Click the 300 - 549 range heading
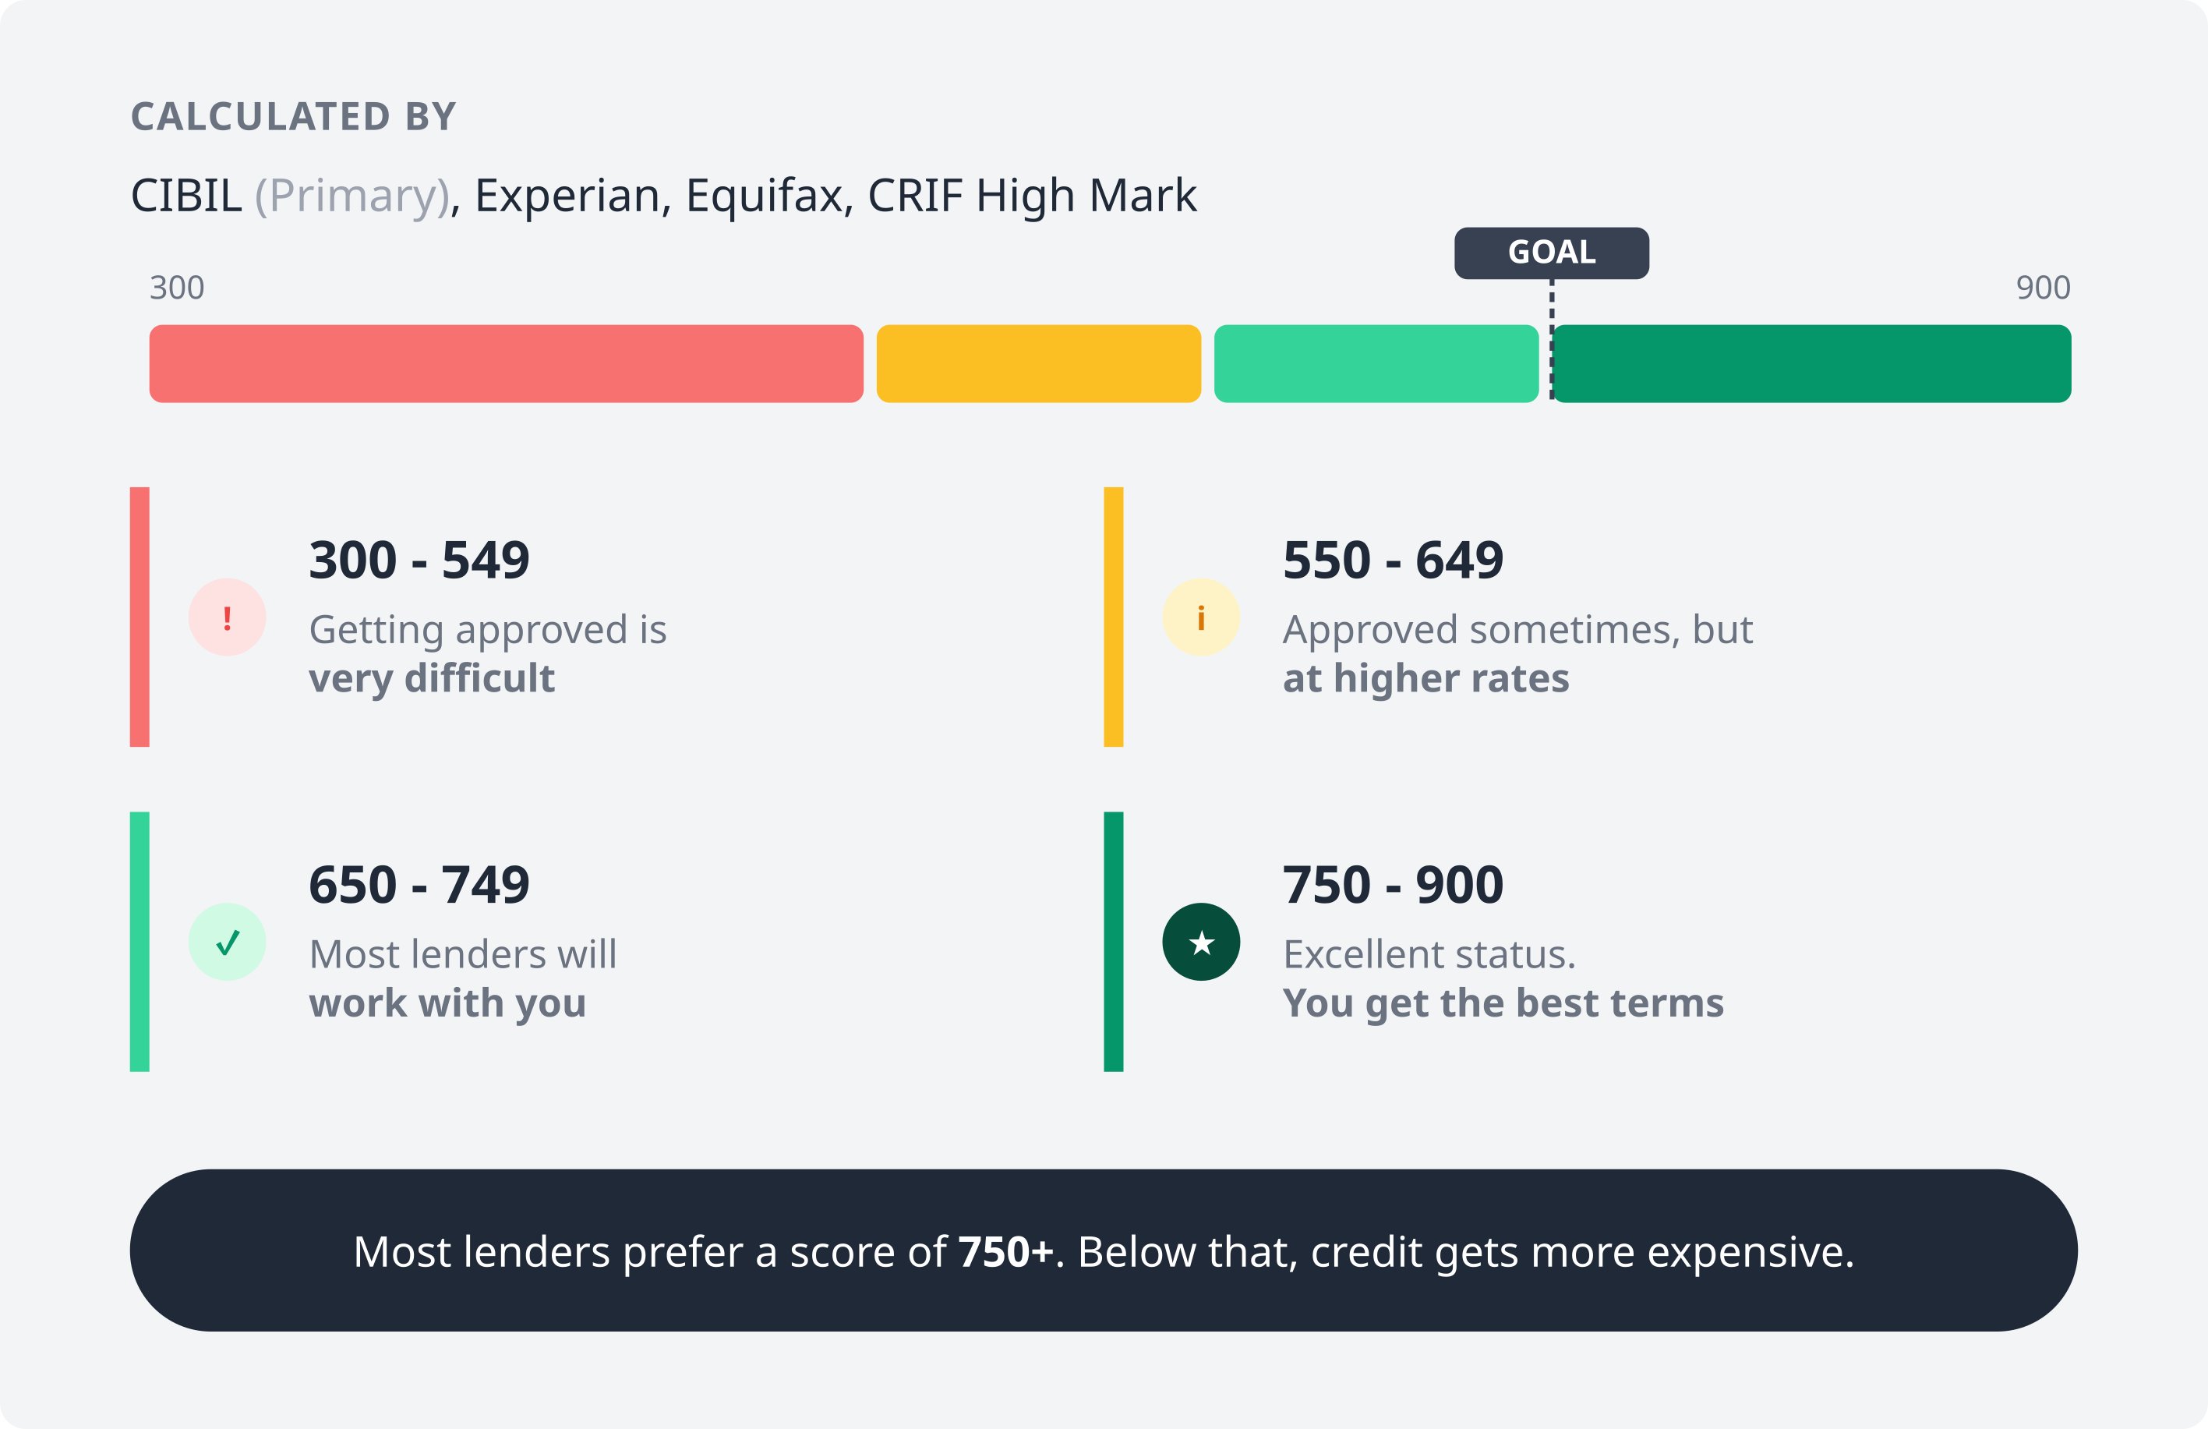The image size is (2208, 1429). tap(419, 560)
